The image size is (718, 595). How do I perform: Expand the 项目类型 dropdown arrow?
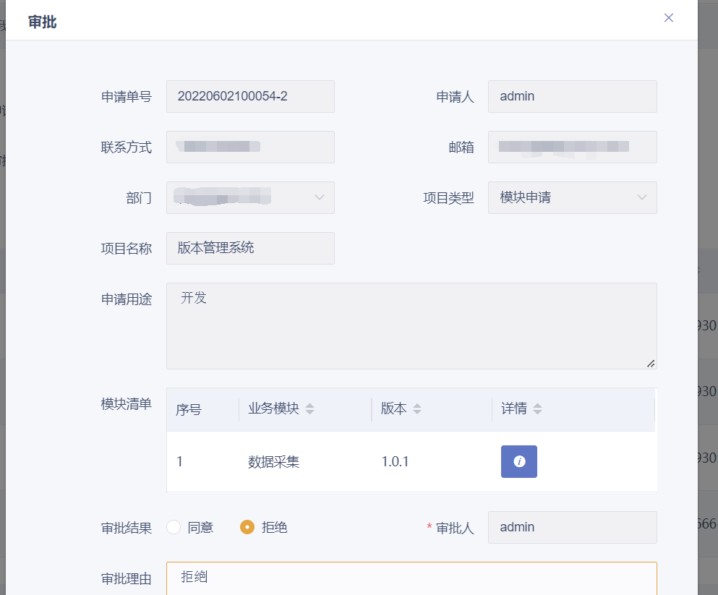(x=641, y=197)
